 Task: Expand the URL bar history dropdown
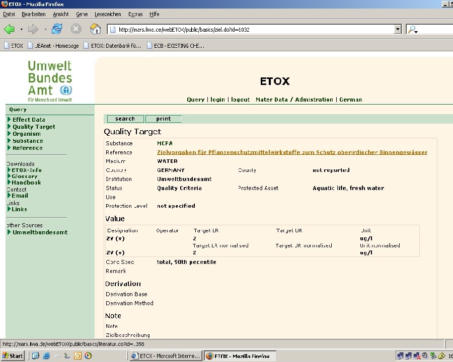click(398, 29)
